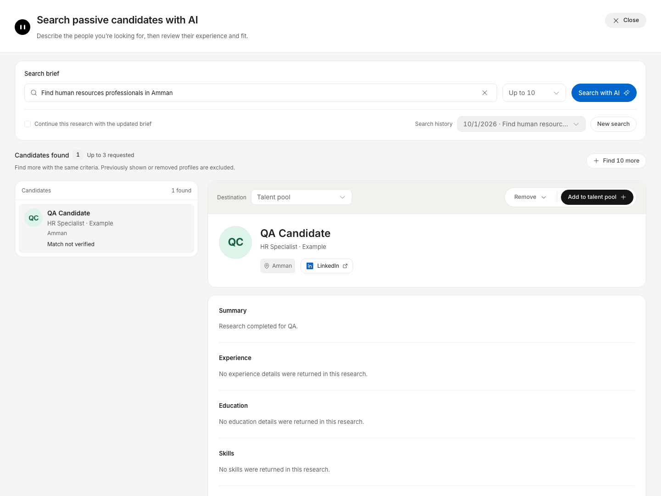The image size is (661, 496).
Task: Click the 1 found count label
Action: tap(181, 191)
